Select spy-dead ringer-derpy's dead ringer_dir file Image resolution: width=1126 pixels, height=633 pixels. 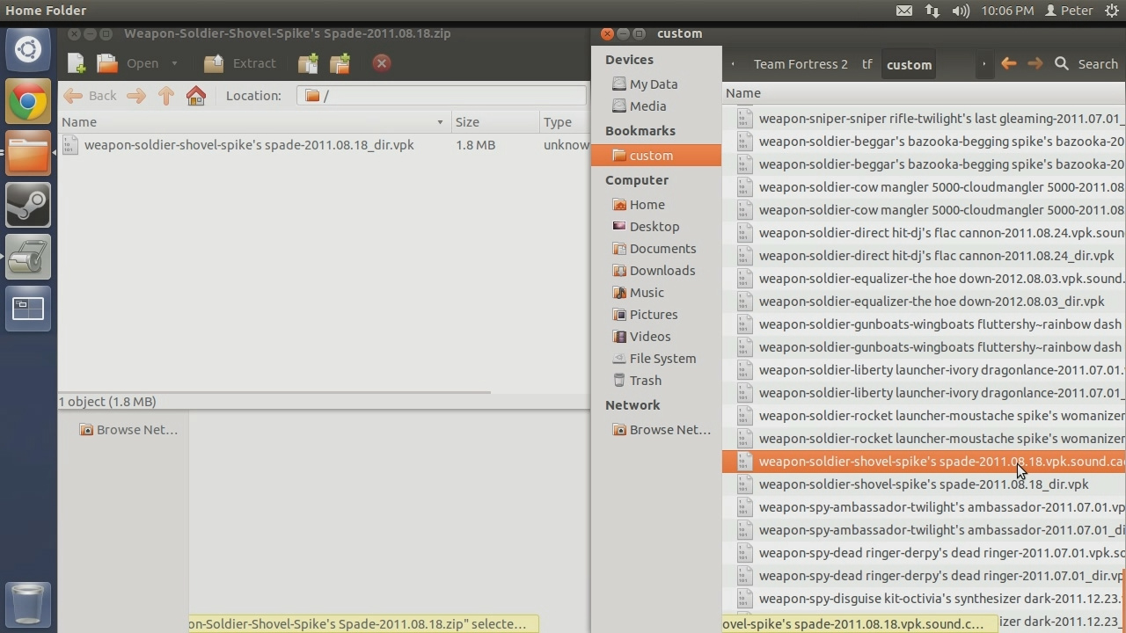tap(924, 576)
